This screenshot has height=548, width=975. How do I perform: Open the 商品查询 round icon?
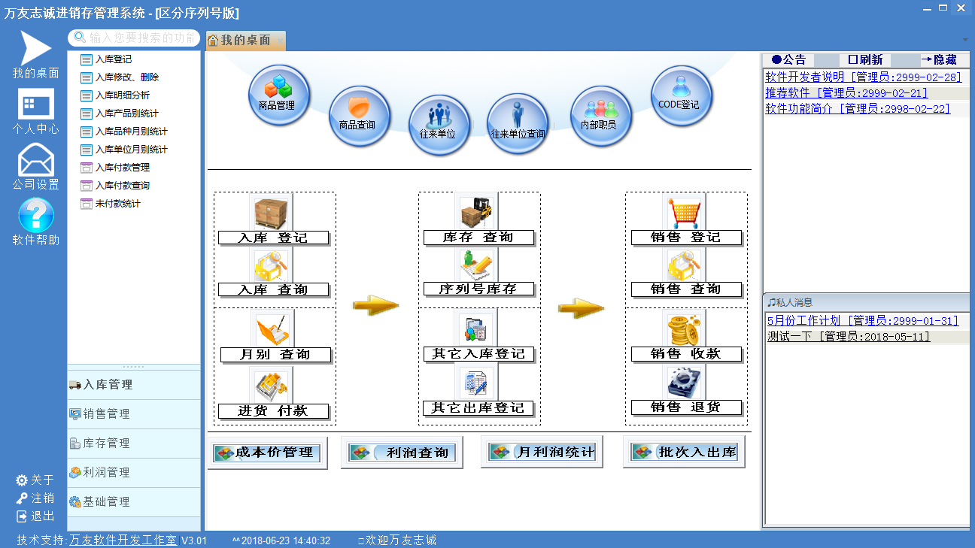(360, 117)
